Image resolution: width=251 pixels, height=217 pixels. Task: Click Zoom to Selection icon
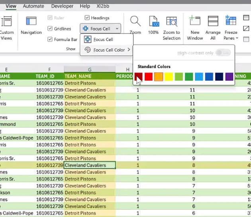(x=171, y=21)
